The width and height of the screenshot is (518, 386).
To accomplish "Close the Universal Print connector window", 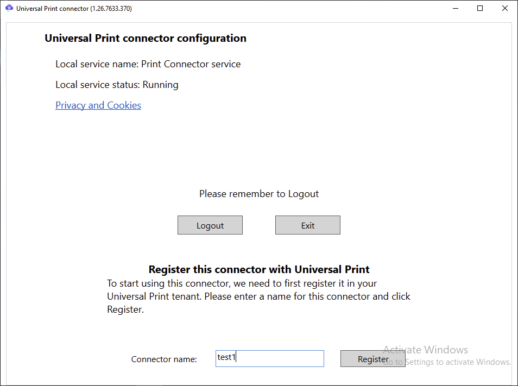I will (x=505, y=8).
